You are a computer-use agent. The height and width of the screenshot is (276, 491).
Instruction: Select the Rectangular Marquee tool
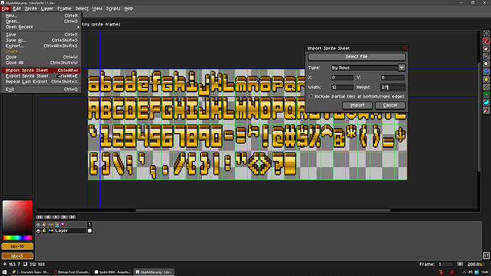tap(486, 33)
